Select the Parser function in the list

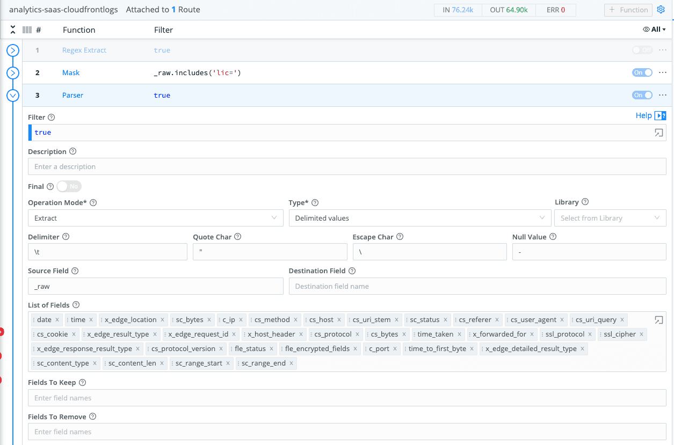pos(73,94)
